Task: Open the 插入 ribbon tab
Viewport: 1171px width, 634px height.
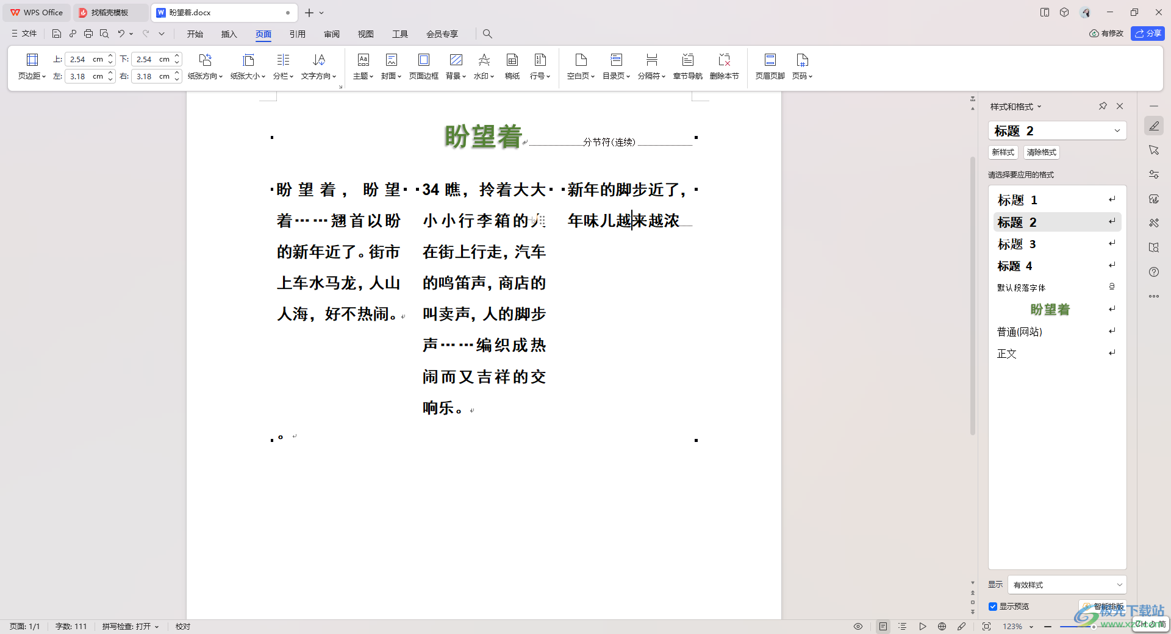Action: pyautogui.click(x=229, y=34)
